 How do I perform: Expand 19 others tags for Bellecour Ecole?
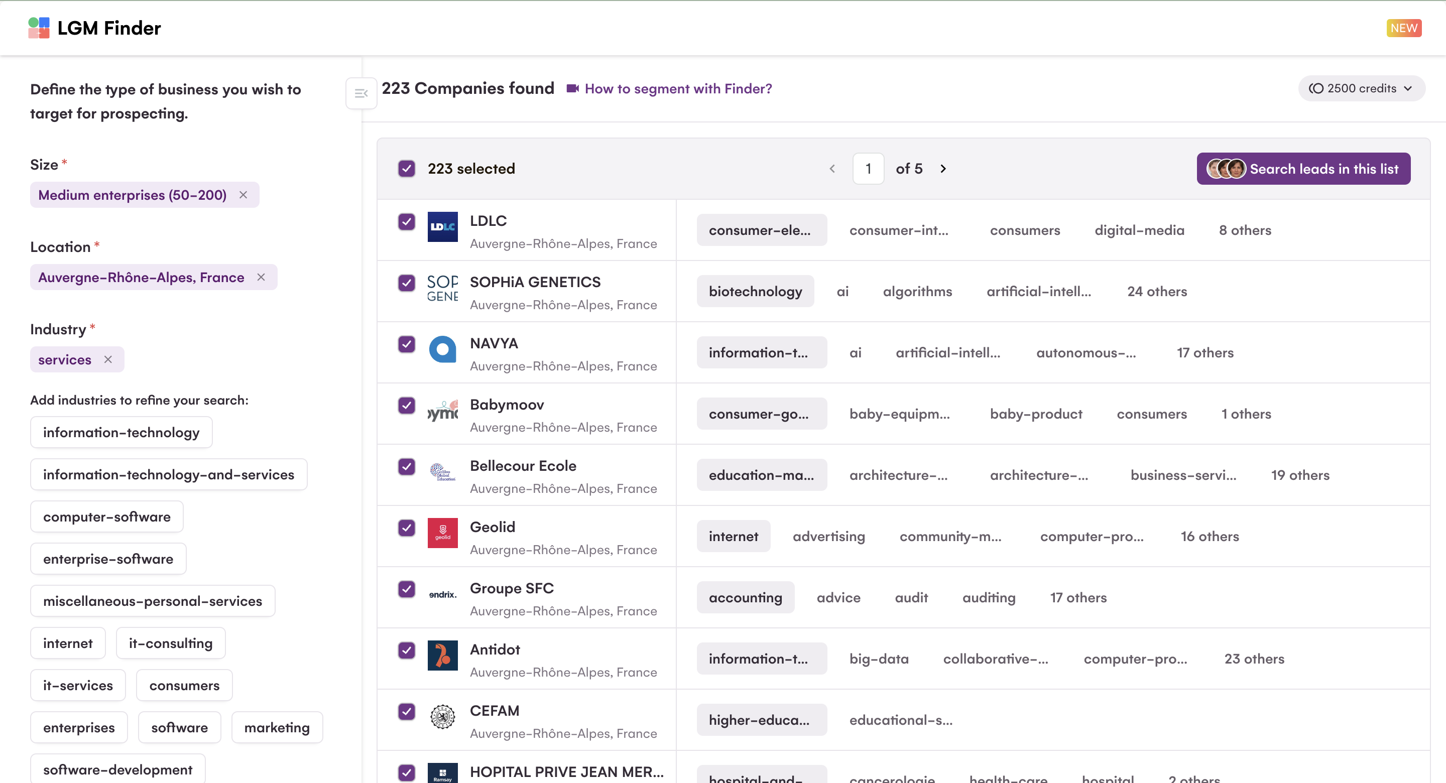click(1300, 475)
